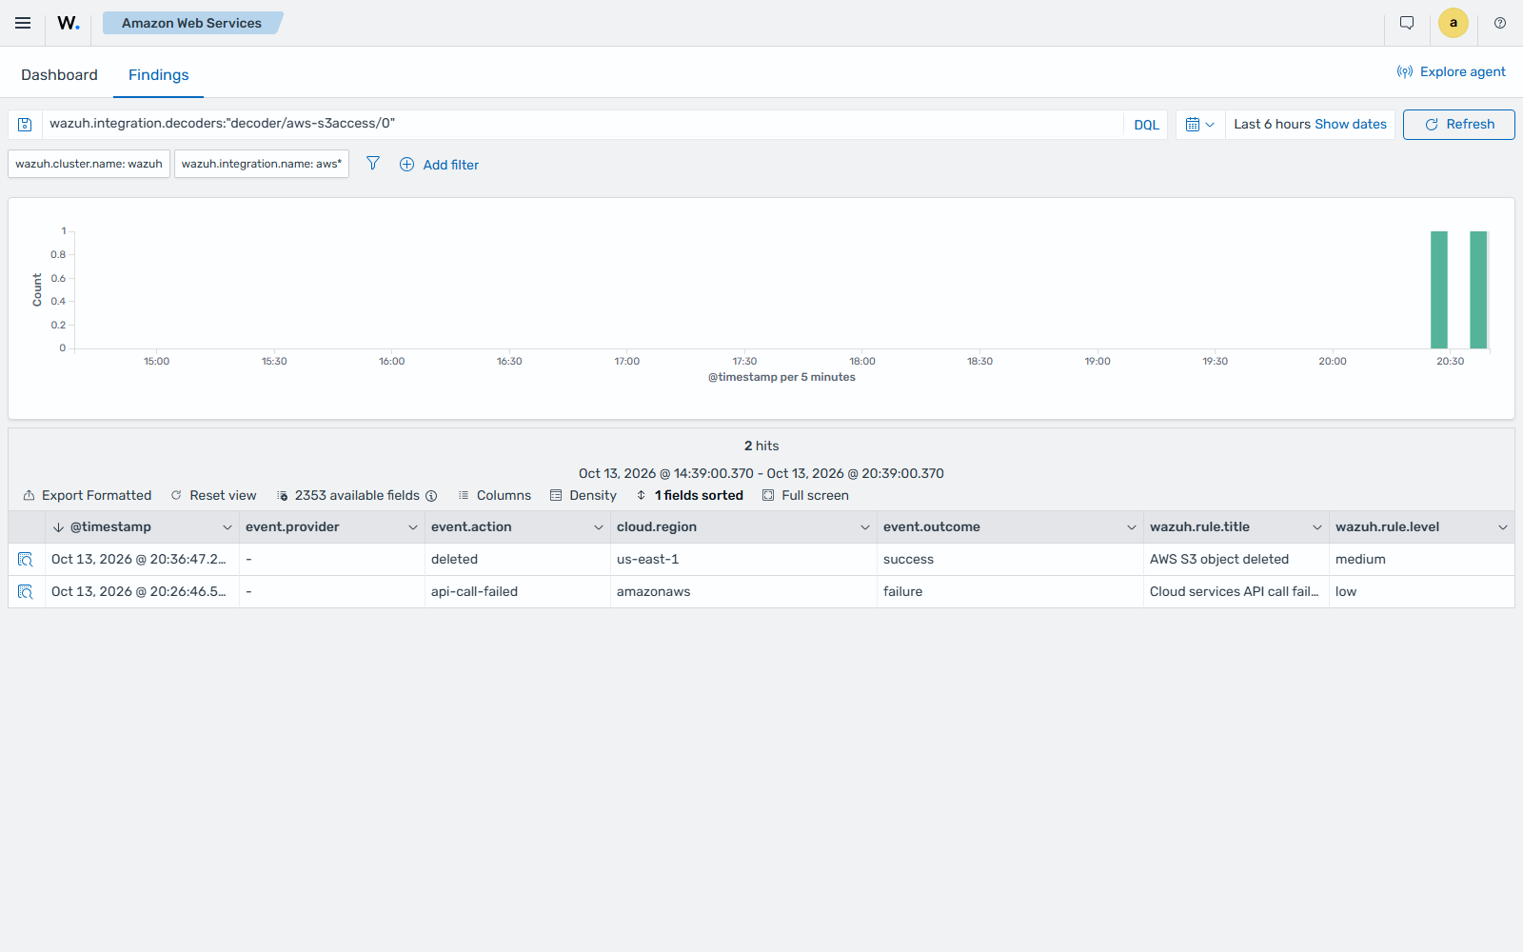Open event.outcome column menu chevron
Image resolution: width=1523 pixels, height=952 pixels.
[1132, 527]
